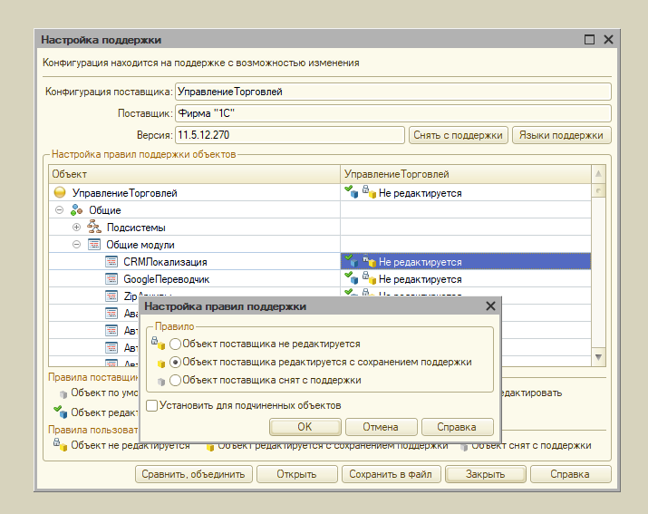This screenshot has width=648, height=514.
Task: Click Отмена to cancel the rule dialog
Action: tap(381, 427)
